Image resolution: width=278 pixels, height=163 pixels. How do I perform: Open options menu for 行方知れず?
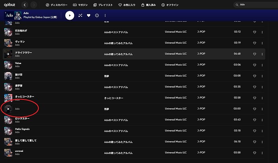262,32
